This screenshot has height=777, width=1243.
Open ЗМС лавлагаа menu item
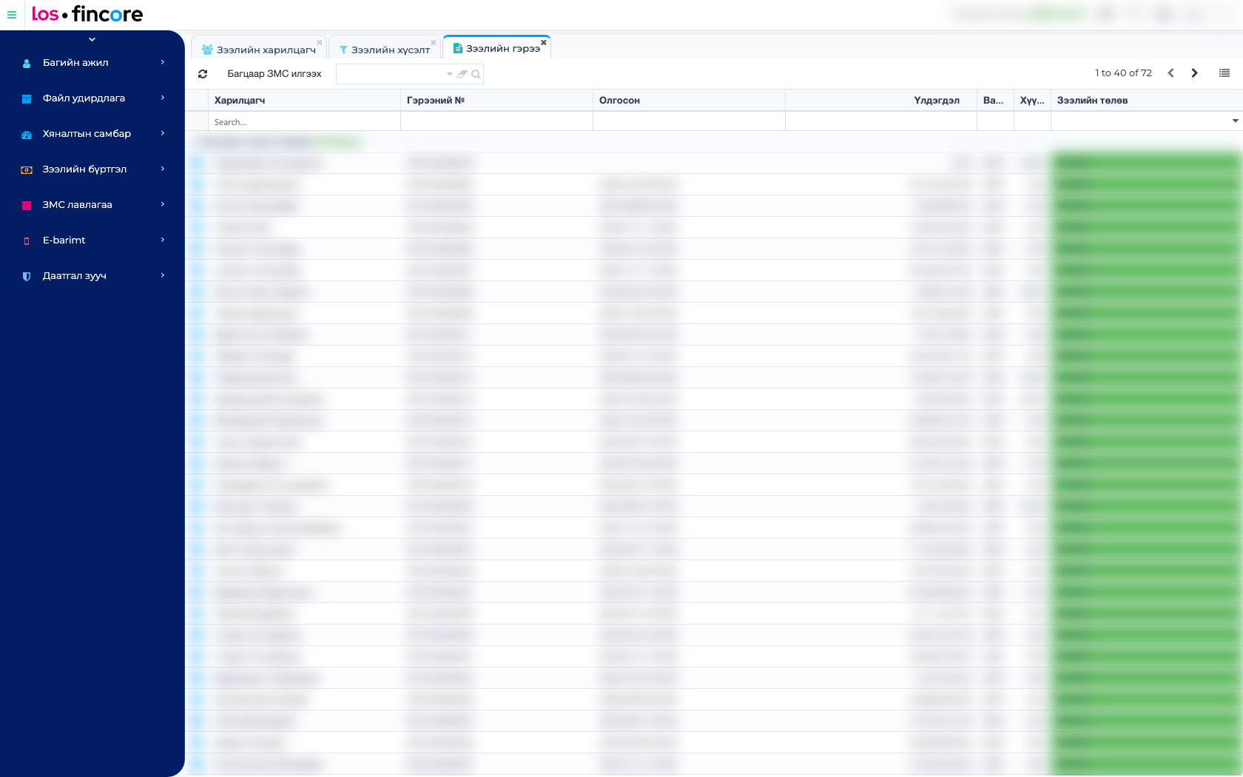pyautogui.click(x=92, y=205)
